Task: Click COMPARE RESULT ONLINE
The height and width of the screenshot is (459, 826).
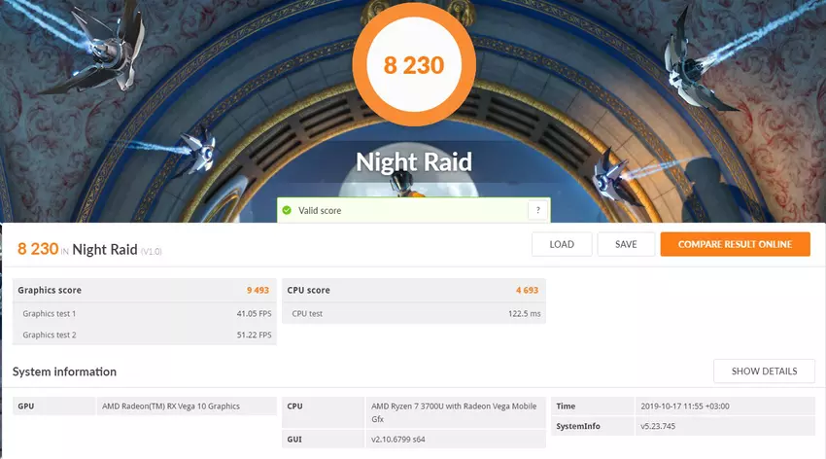Action: coord(735,244)
